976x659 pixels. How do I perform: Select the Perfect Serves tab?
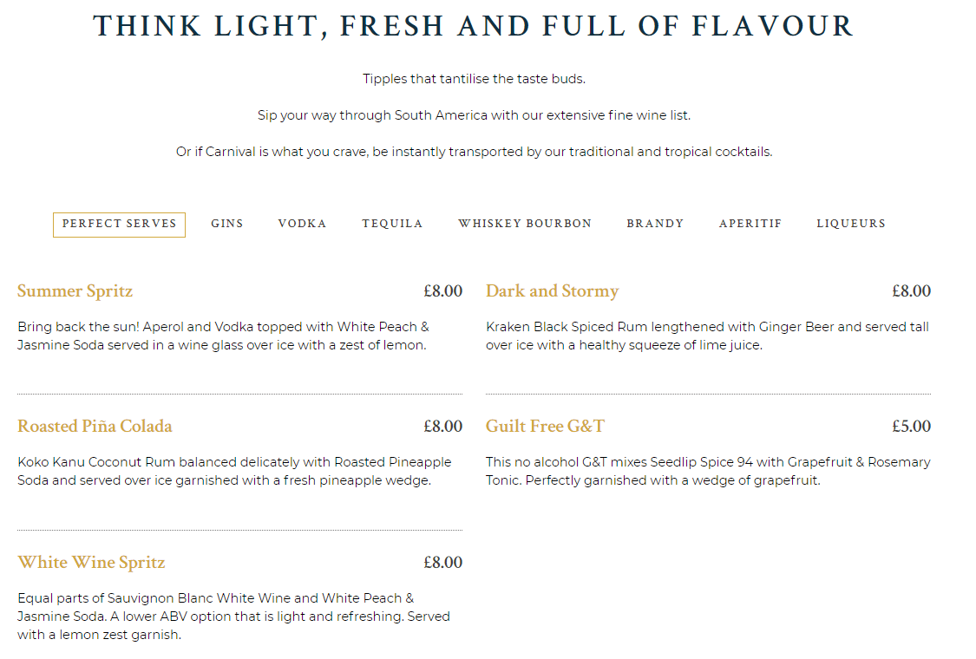coord(119,224)
